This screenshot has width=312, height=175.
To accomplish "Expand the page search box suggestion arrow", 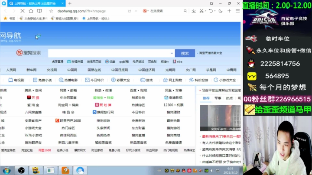I will point(172,53).
